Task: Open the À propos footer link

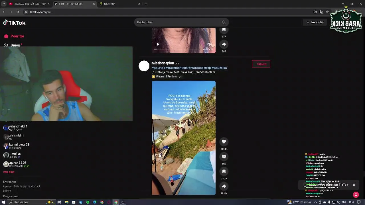Action: 7,186
